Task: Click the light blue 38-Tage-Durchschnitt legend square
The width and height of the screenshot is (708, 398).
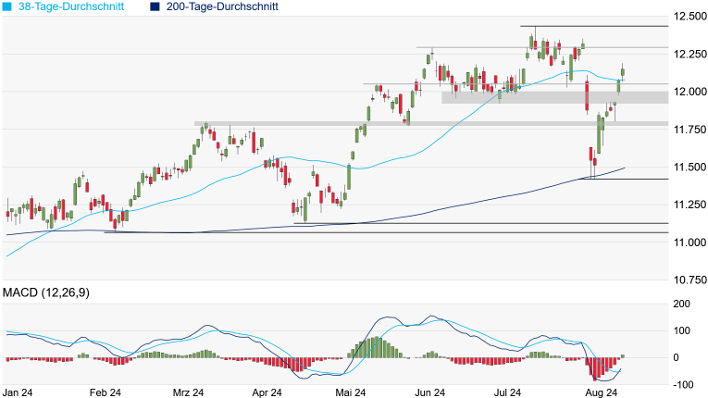Action: 7,6
